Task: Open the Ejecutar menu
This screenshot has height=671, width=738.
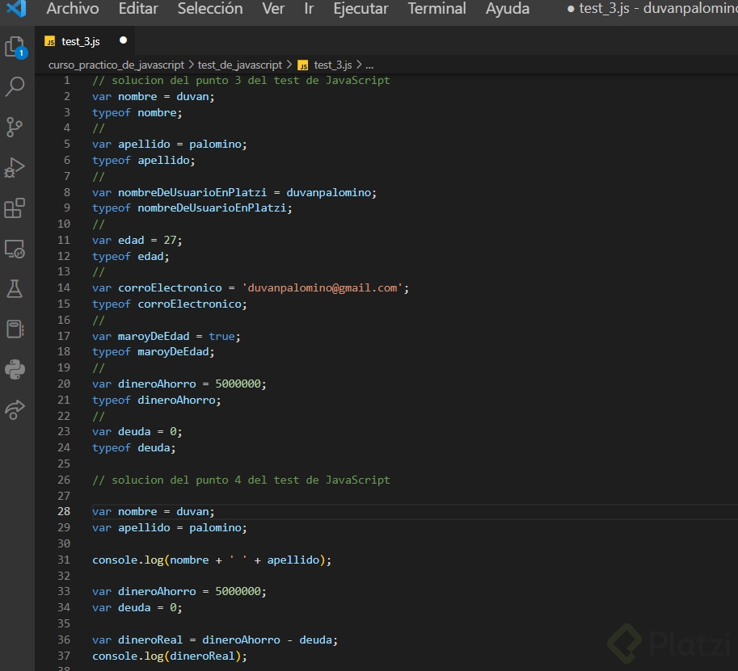Action: 361,8
